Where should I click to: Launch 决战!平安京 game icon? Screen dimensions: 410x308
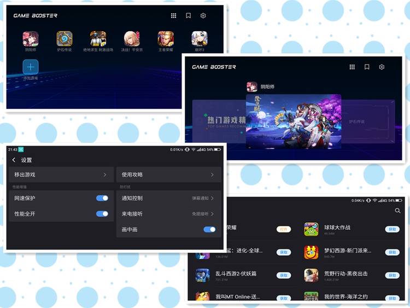click(x=132, y=39)
